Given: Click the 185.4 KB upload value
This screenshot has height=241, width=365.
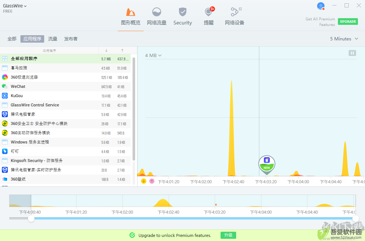Looking at the screenshot, I should click(123, 77).
